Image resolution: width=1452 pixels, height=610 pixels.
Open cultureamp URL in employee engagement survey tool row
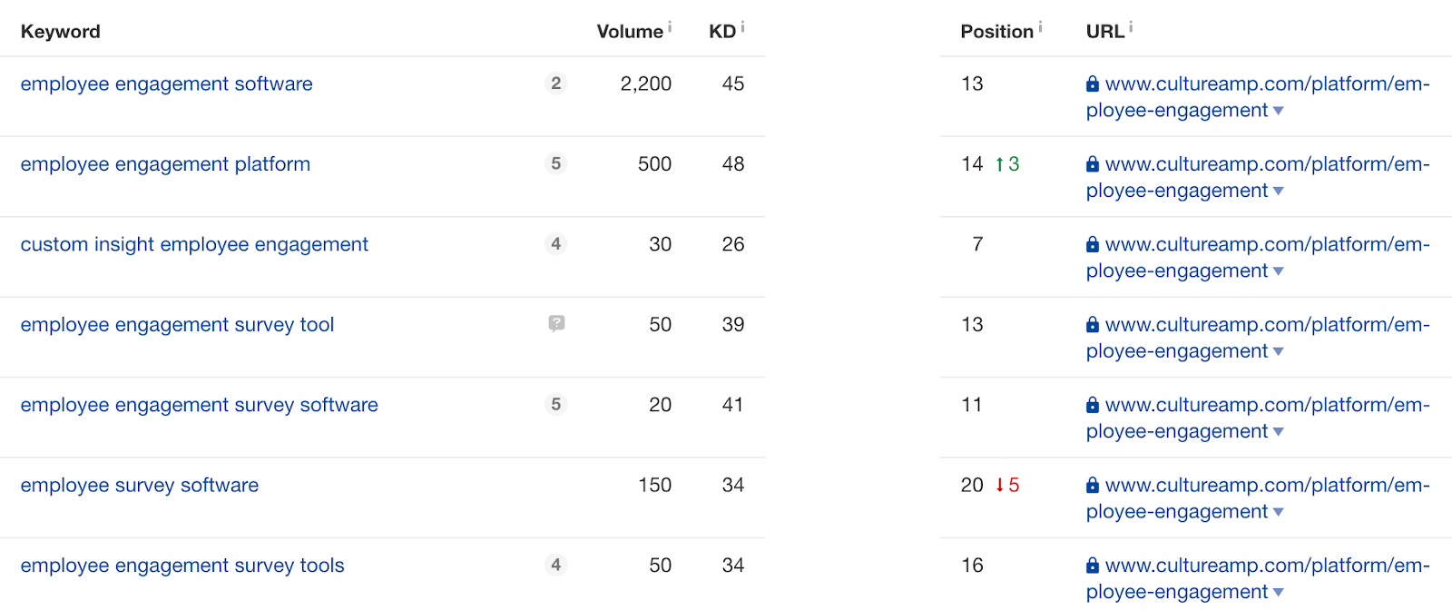1258,338
